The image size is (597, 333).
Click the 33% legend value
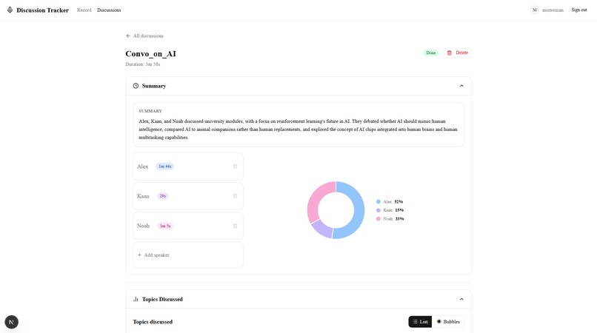pyautogui.click(x=399, y=219)
